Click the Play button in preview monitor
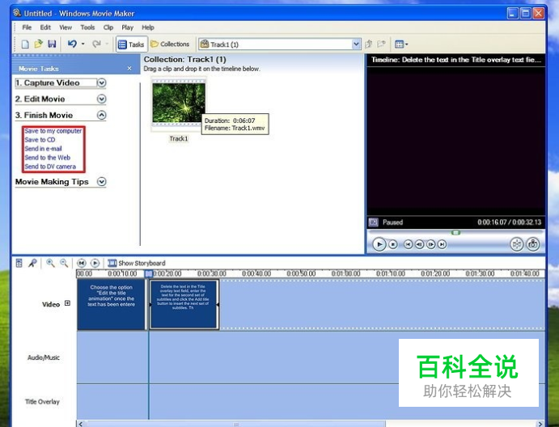This screenshot has width=559, height=427. coord(379,244)
